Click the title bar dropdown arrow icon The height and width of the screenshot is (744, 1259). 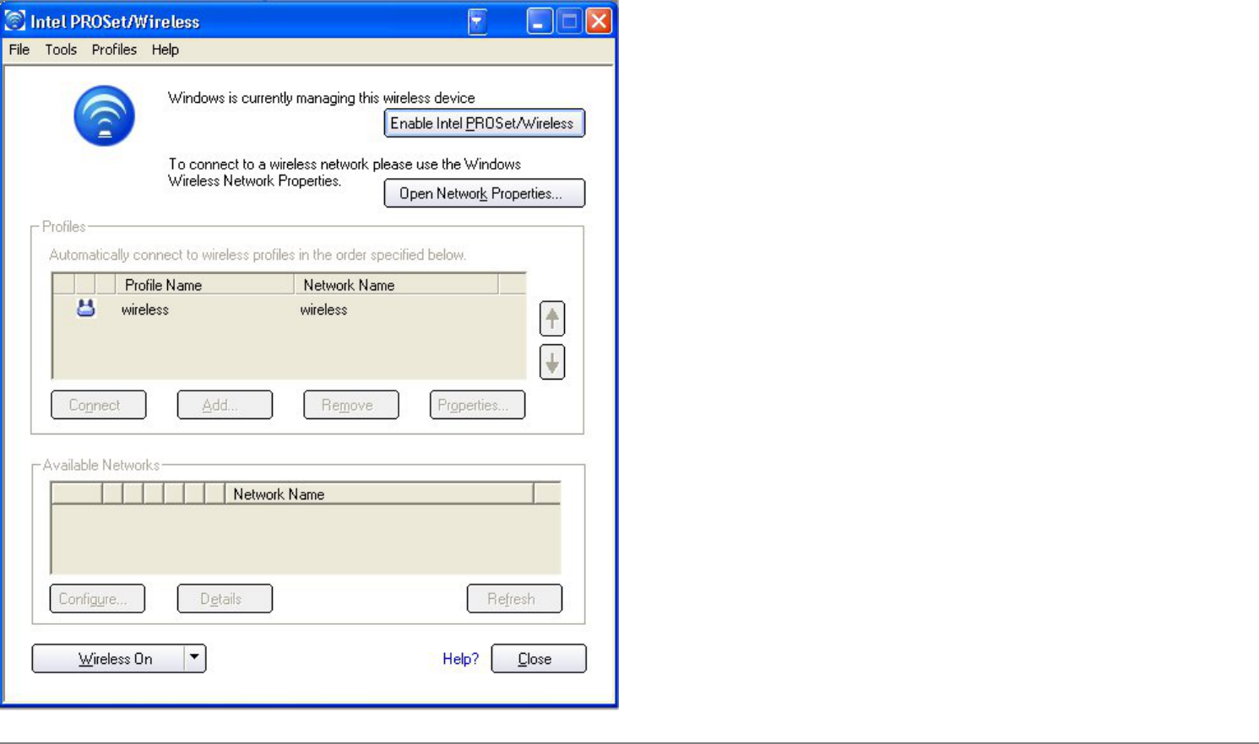[x=477, y=21]
